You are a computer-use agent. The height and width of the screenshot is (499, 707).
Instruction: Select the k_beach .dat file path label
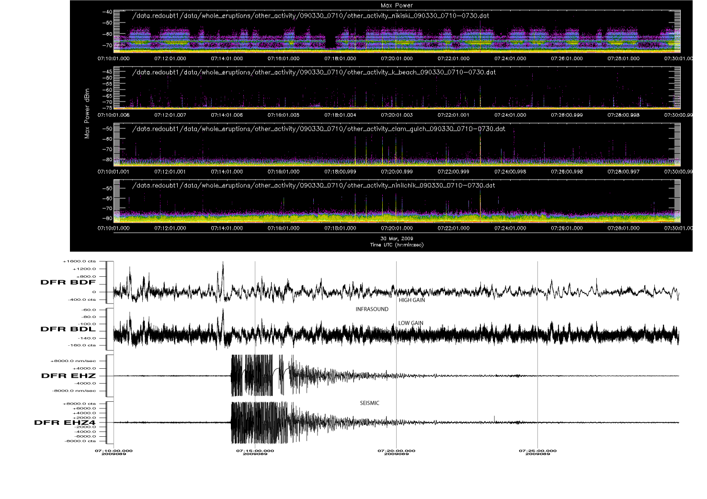point(314,72)
